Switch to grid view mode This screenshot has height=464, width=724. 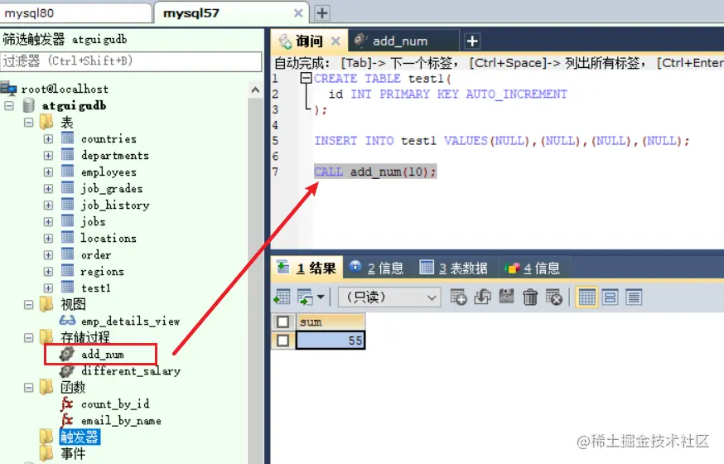click(586, 297)
